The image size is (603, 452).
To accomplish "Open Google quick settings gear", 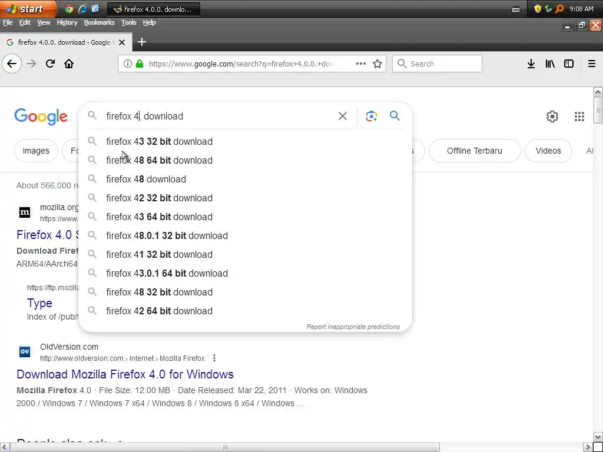I will point(552,117).
